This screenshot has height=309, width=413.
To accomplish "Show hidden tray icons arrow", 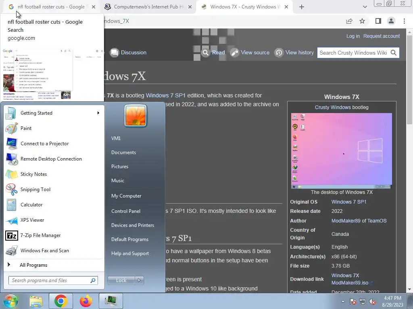I will (343, 302).
